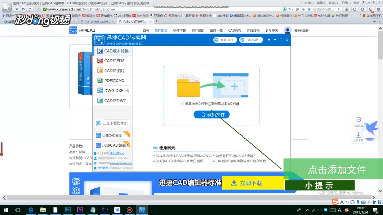Image resolution: width=383 pixels, height=215 pixels.
Task: Open 东方头条 bookmark
Action: [x=141, y=16]
